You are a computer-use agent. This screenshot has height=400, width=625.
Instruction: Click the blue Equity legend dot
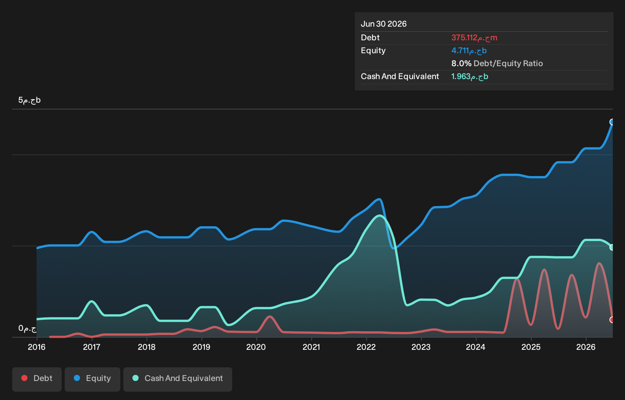click(x=77, y=378)
